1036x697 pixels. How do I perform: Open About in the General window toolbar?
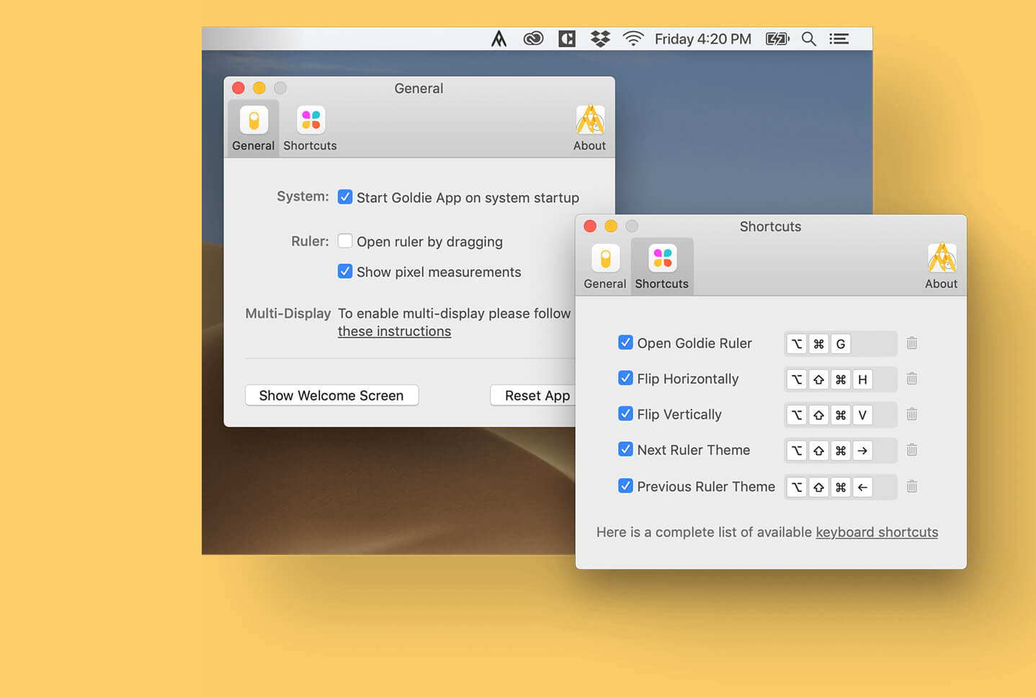point(589,128)
